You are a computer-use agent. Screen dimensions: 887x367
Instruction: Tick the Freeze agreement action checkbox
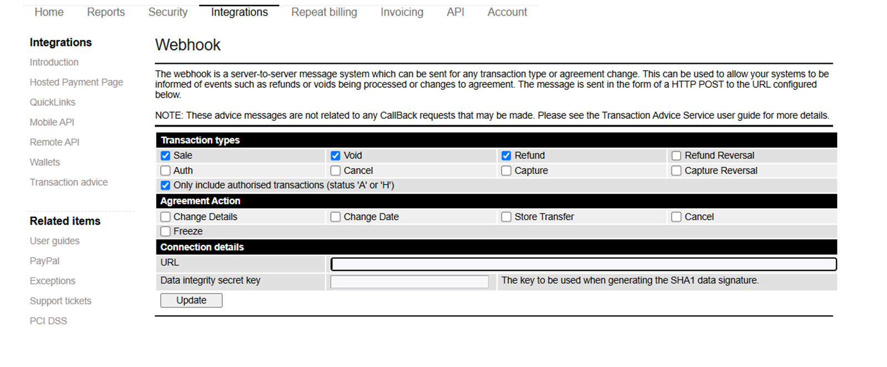(x=165, y=231)
